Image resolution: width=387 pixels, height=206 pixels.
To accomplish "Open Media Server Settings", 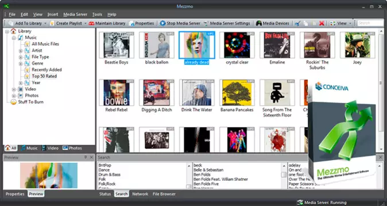I will [227, 23].
